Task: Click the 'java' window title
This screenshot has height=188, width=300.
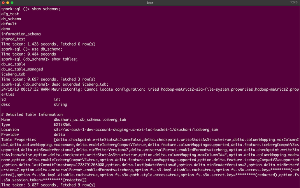Action: (x=150, y=3)
